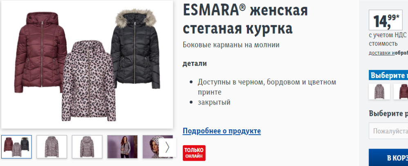Viewport: 408px width, 166px height.
Task: Click the 'детали' section heading
Action: click(195, 63)
